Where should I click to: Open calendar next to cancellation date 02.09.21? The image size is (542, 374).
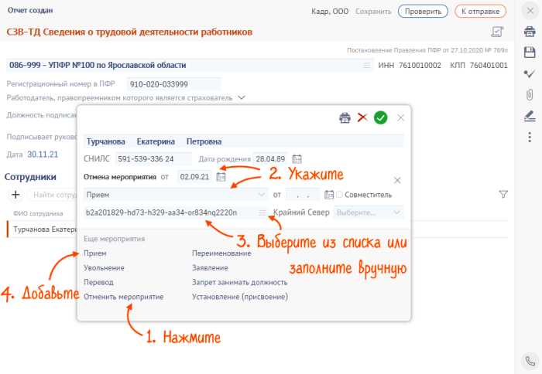click(221, 177)
